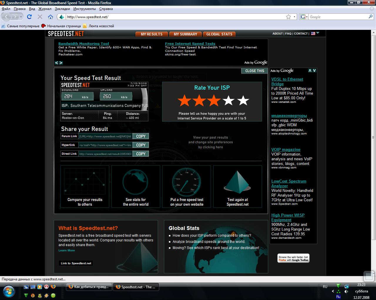
Task: Click the free speed test on your website tile
Action: (187, 187)
